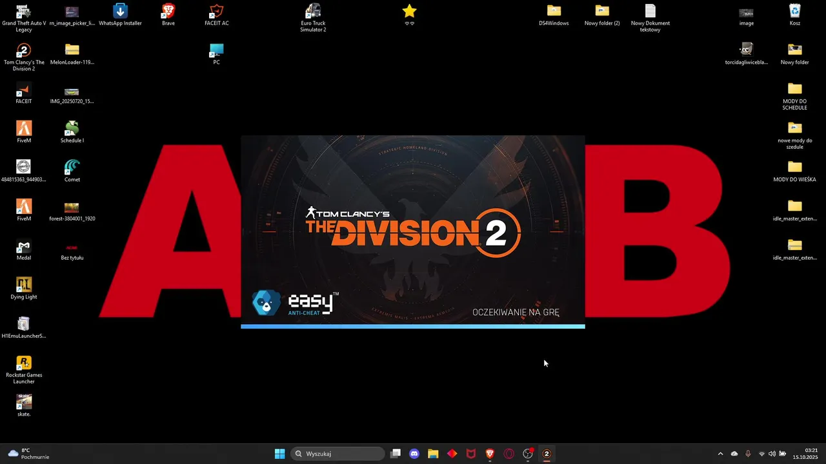Image resolution: width=826 pixels, height=464 pixels.
Task: Open taskbar app with red notification badge
Action: (x=528, y=454)
